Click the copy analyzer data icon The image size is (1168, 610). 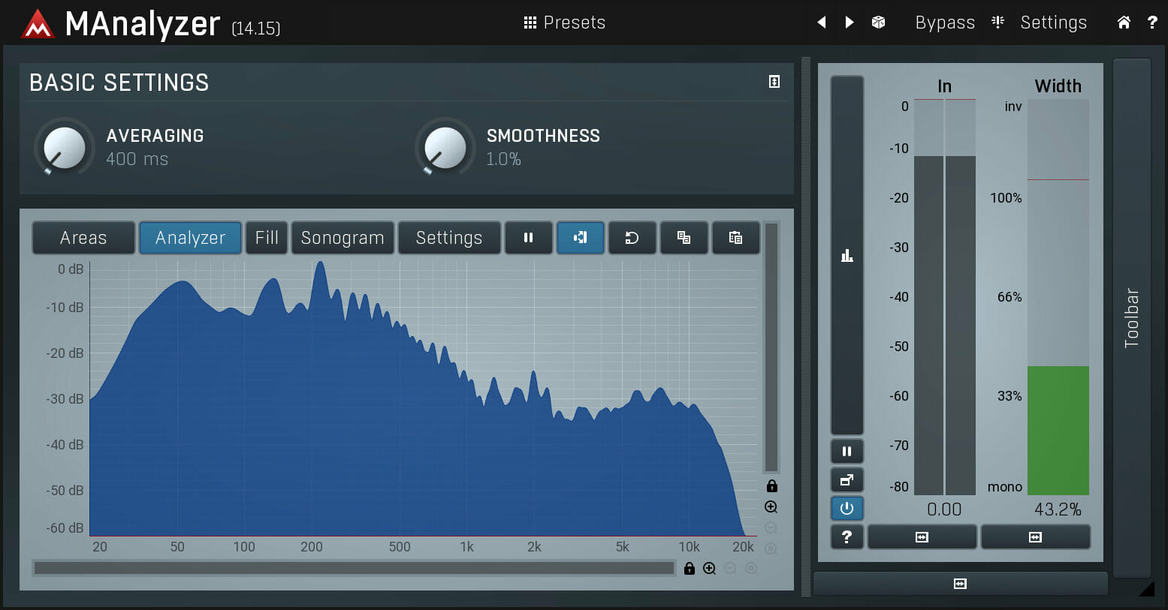pos(684,238)
